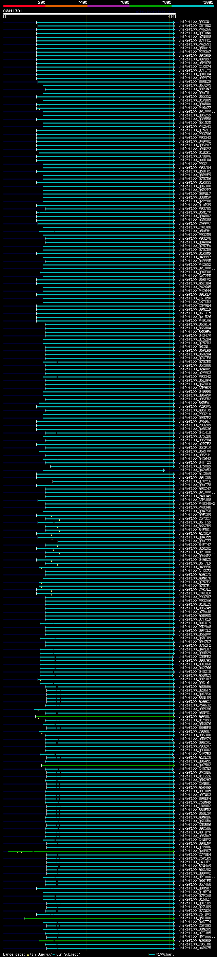Click the shortened alignment arrowhead of Q42053
The width and height of the screenshot is (217, 957).
point(164,470)
